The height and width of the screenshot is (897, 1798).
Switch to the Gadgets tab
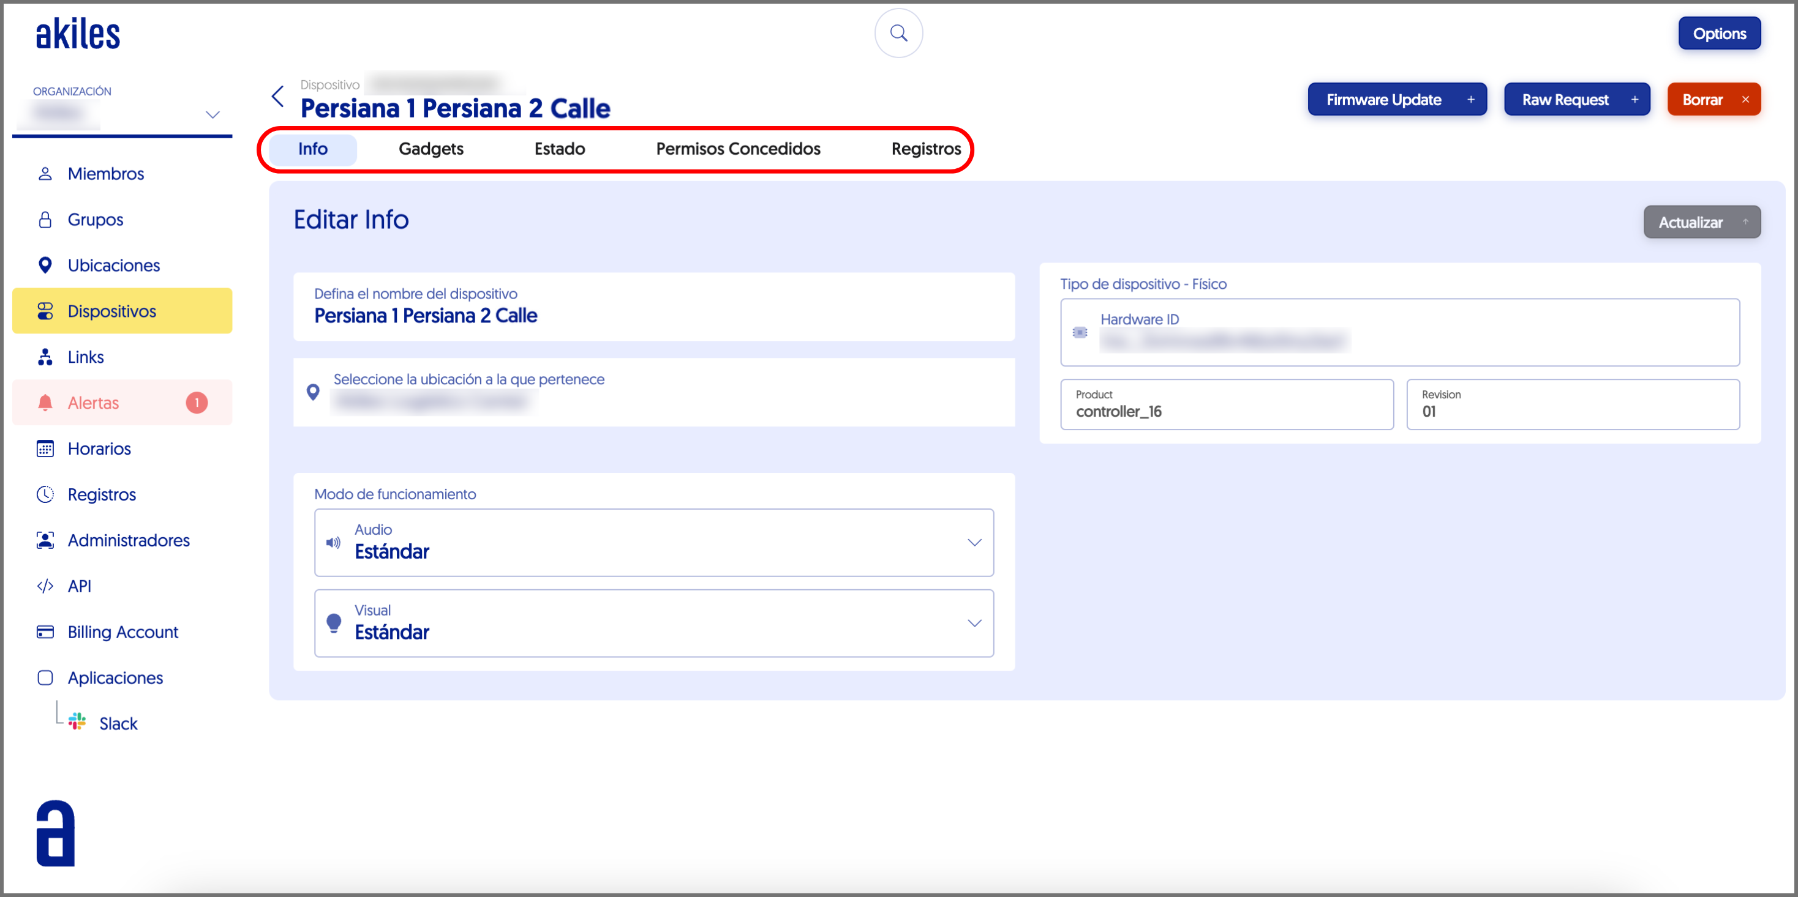pyautogui.click(x=431, y=149)
